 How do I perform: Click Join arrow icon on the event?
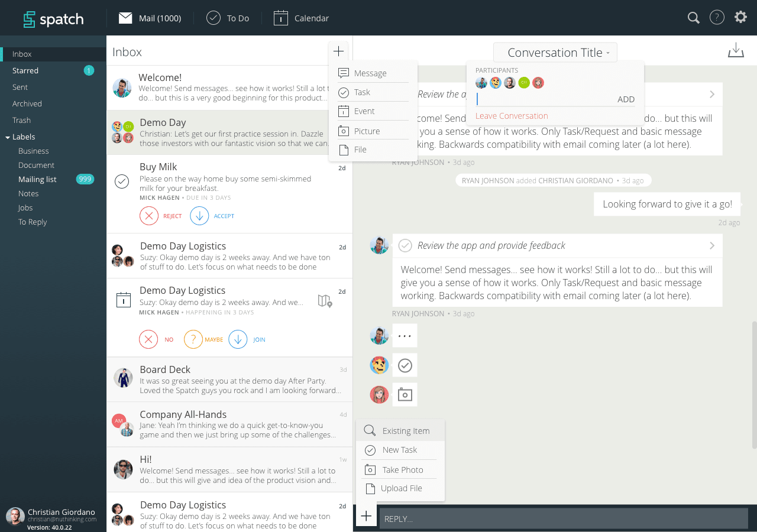(238, 339)
